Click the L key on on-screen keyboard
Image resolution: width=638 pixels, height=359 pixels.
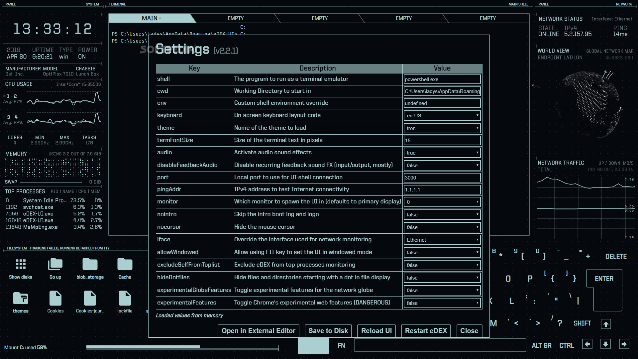pos(512,301)
